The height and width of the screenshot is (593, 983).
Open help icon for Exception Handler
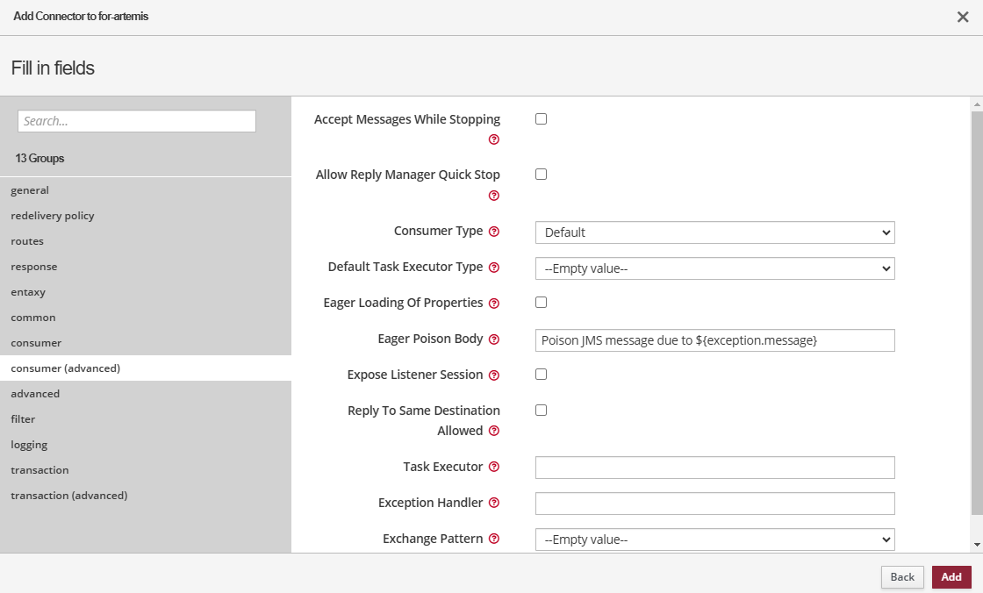pyautogui.click(x=494, y=504)
